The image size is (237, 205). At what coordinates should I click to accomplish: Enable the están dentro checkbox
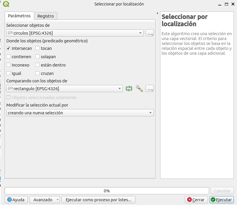coord(38,65)
